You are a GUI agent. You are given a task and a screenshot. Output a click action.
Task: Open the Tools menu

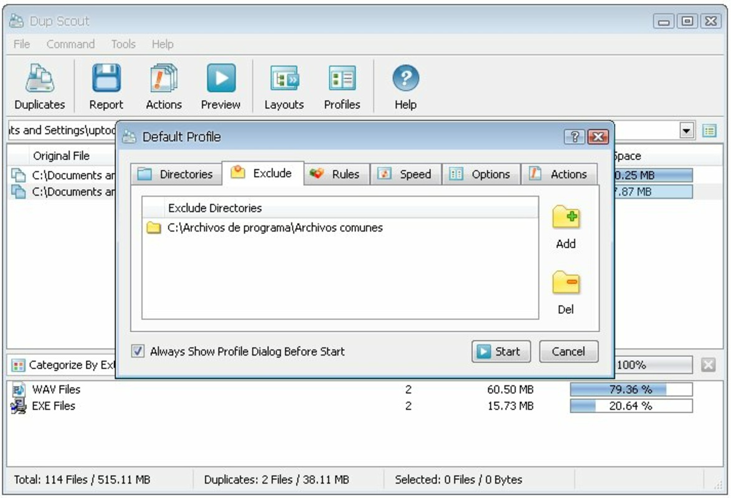click(123, 44)
